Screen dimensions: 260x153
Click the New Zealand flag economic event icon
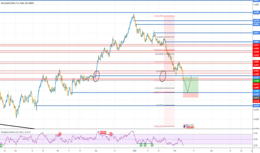184,126
